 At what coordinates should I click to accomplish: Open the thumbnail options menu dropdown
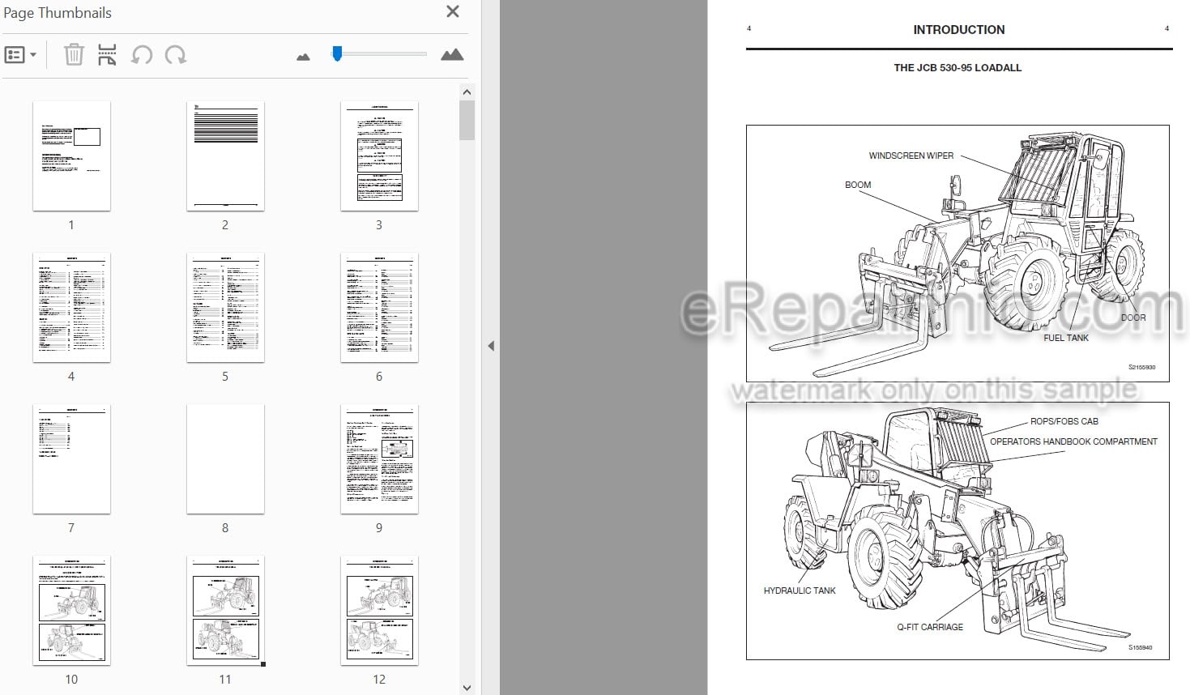click(x=21, y=55)
